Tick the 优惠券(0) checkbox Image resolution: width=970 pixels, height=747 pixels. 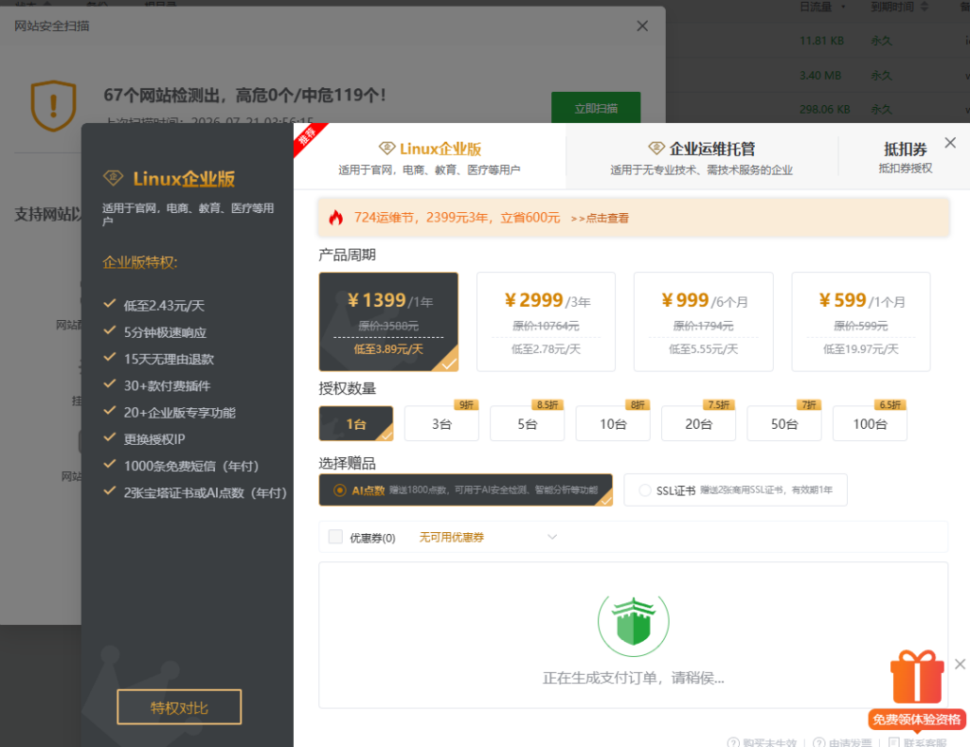[x=335, y=537]
